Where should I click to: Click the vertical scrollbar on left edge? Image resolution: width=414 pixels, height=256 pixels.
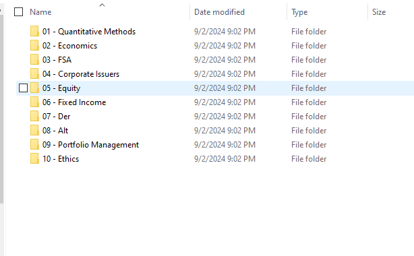coord(1,108)
